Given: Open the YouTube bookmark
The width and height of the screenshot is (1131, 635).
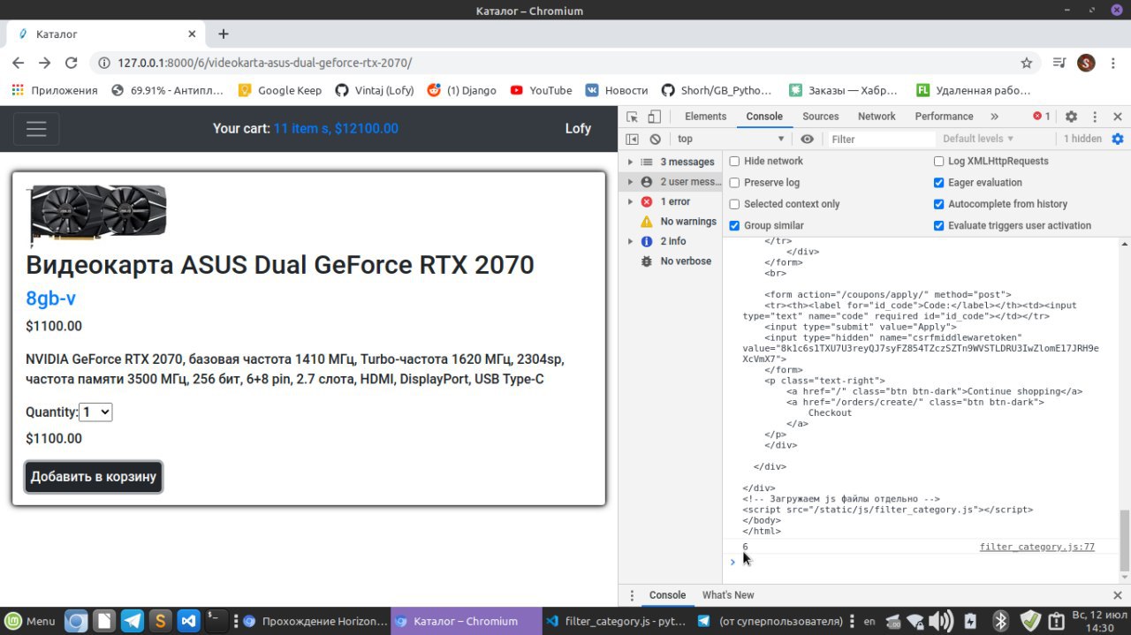Looking at the screenshot, I should (541, 90).
